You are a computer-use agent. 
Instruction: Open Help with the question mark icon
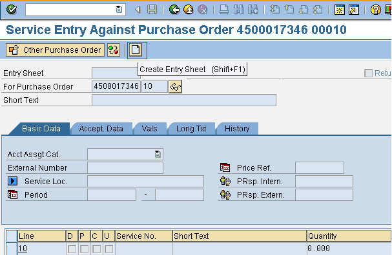(x=375, y=10)
